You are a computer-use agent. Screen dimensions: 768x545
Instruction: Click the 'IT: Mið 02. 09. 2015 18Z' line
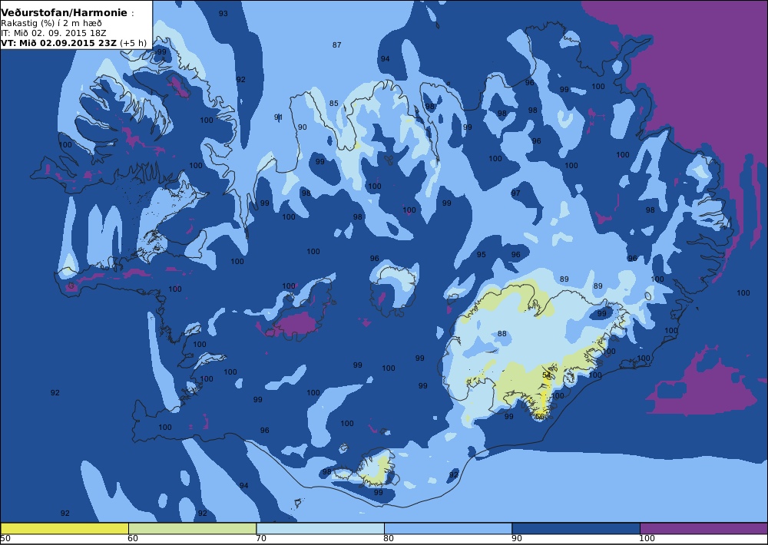click(x=54, y=33)
